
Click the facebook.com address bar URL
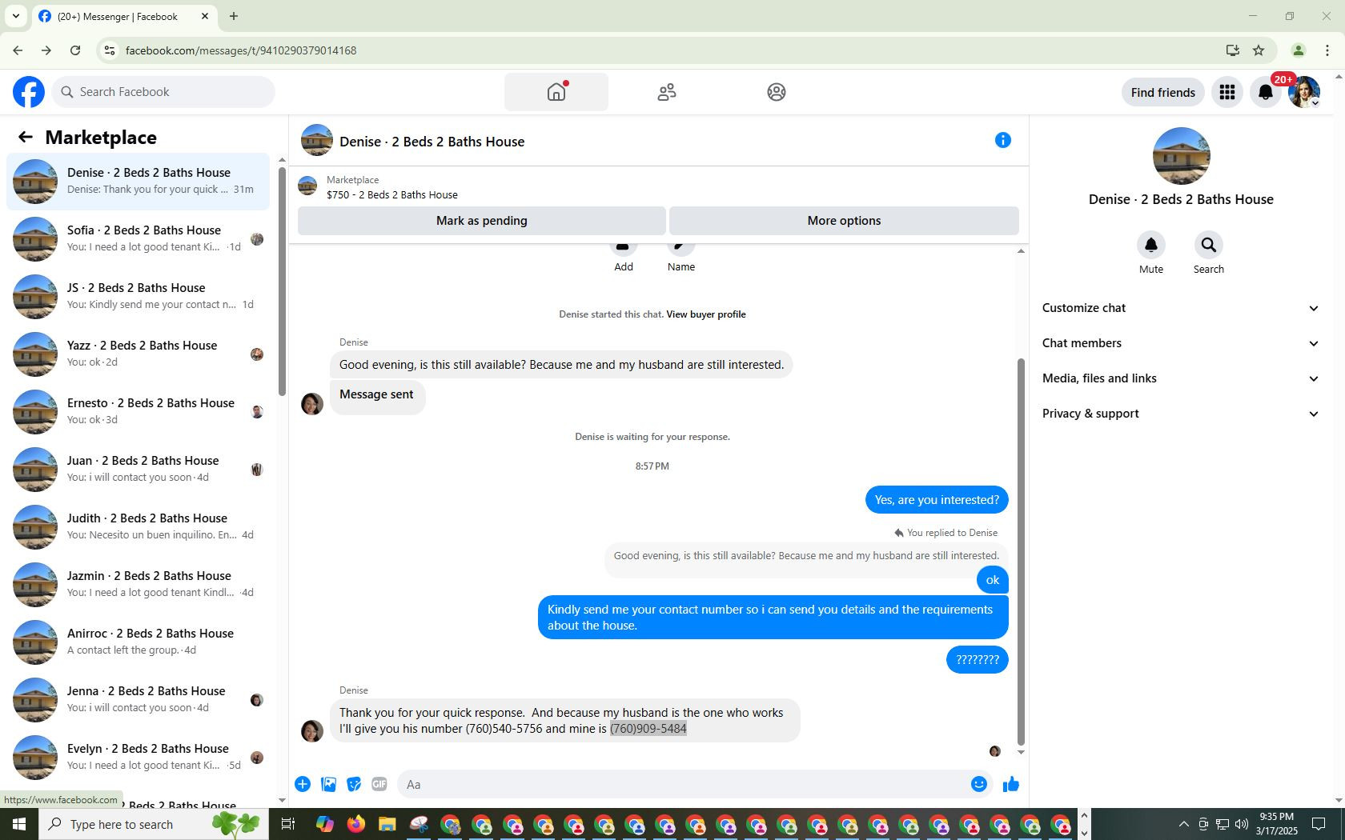241,50
